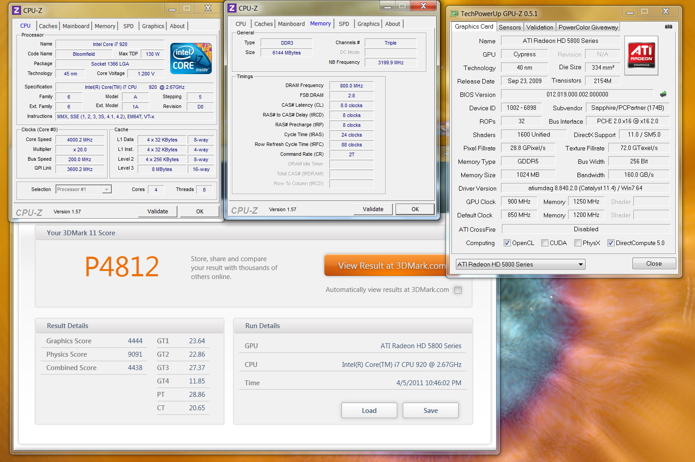Click the P4812 score text
Screen dimensions: 695x462
tap(122, 266)
